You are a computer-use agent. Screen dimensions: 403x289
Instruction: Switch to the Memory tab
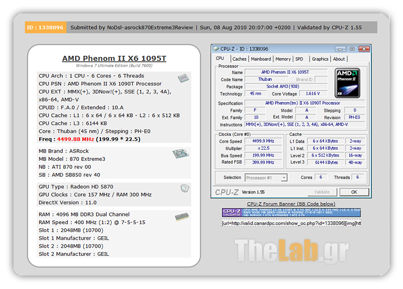pyautogui.click(x=283, y=59)
